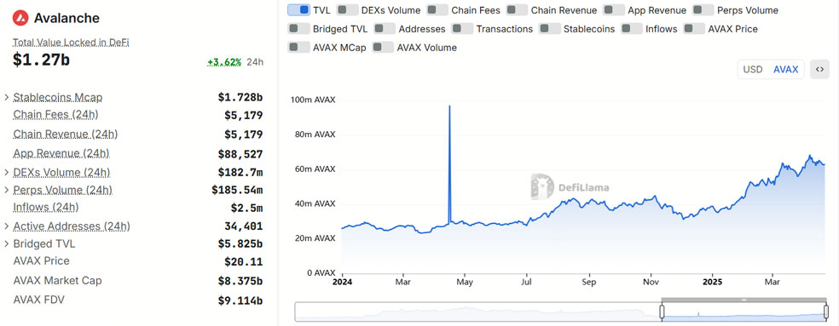Click the +3.62% 24h change value
Image resolution: width=839 pixels, height=326 pixels.
225,62
